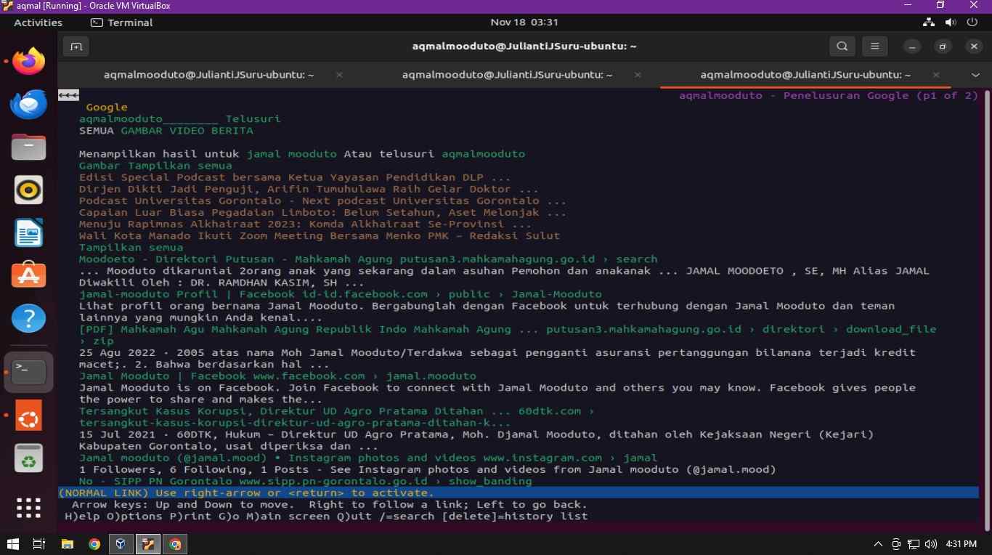Click the new terminal tab icon
Viewport: 992px width, 555px height.
pos(76,46)
